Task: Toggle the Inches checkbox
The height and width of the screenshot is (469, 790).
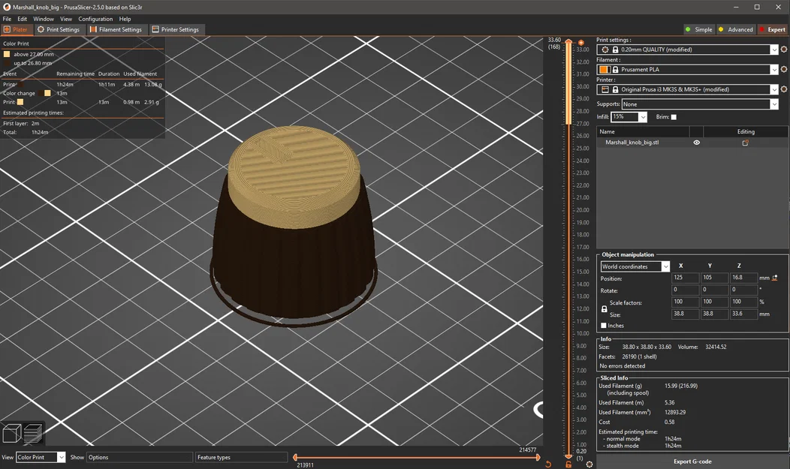Action: [x=605, y=326]
